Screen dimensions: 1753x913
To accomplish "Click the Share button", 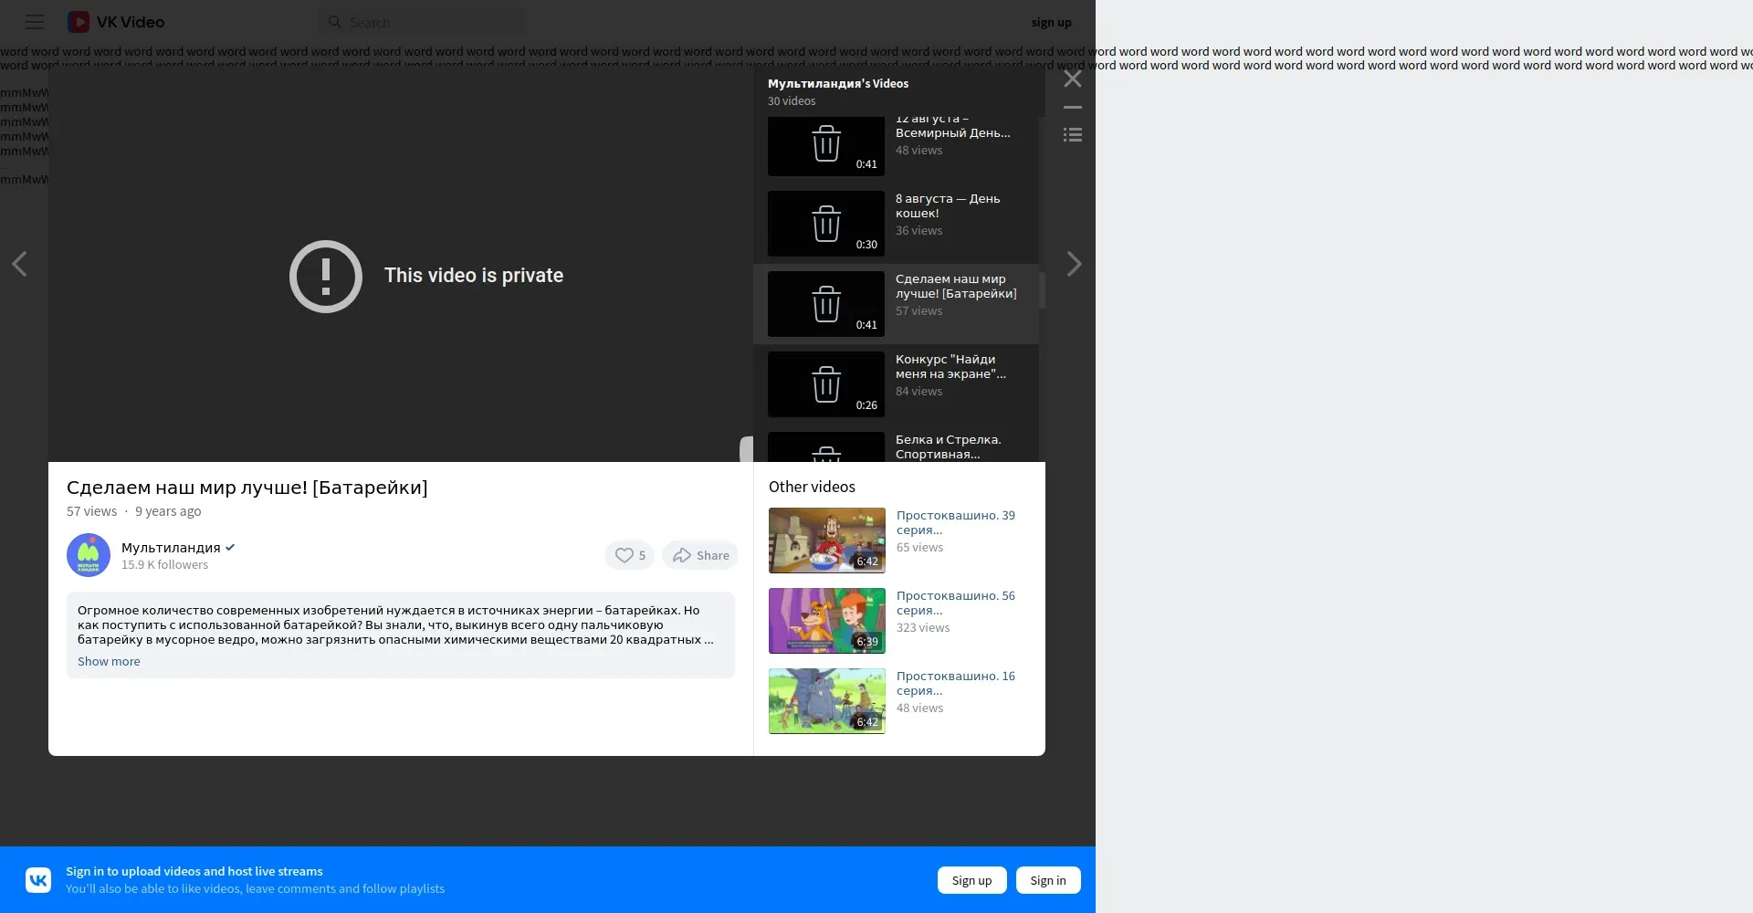I will tap(700, 555).
